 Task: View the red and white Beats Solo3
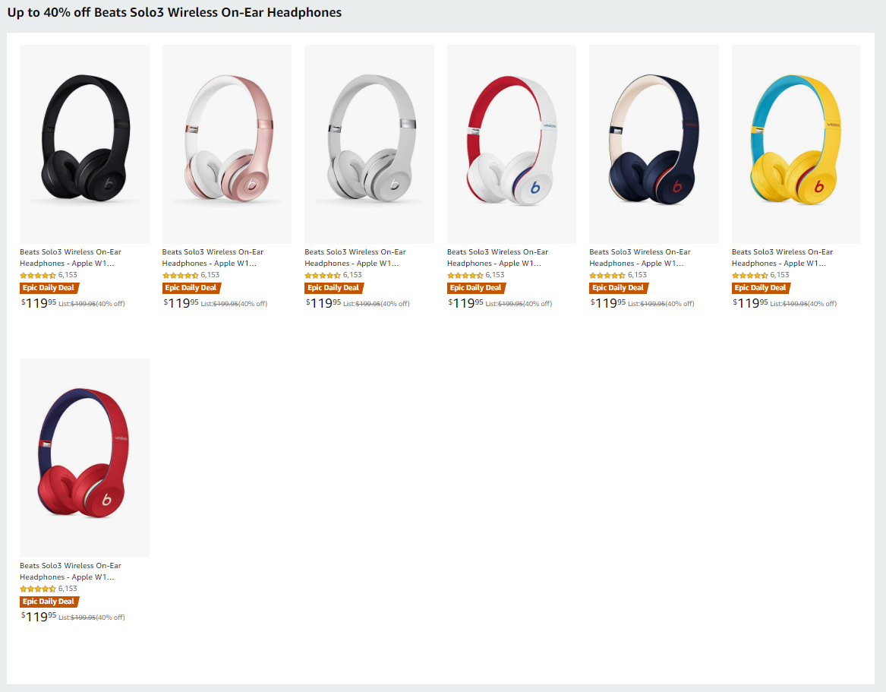point(512,144)
